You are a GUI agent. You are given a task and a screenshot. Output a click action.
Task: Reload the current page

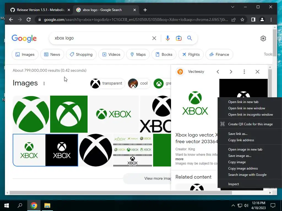[29, 20]
